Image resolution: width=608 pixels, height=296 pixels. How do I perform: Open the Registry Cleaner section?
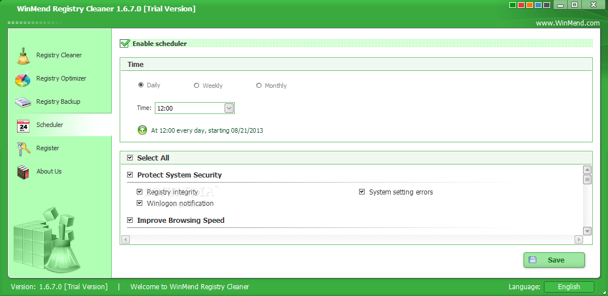pyautogui.click(x=60, y=55)
